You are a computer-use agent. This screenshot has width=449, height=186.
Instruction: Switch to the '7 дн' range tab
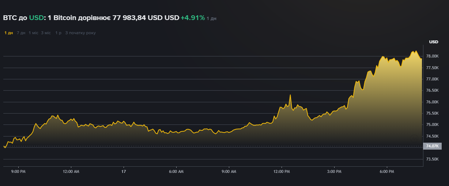click(x=21, y=33)
